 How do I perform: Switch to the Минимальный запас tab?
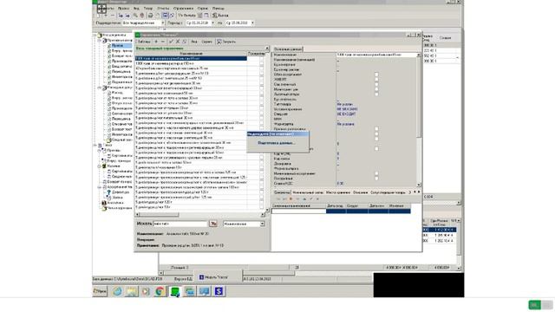coord(308,192)
